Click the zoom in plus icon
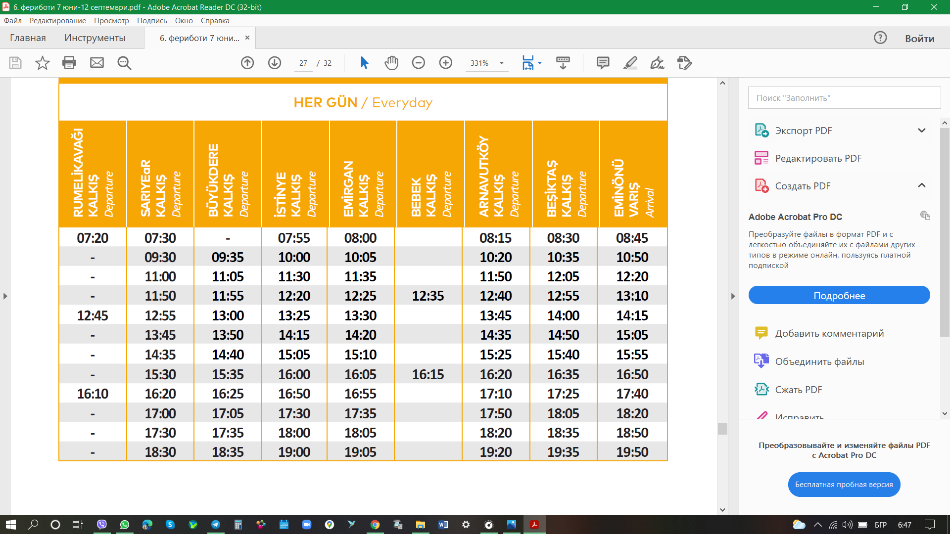The image size is (950, 534). point(446,63)
